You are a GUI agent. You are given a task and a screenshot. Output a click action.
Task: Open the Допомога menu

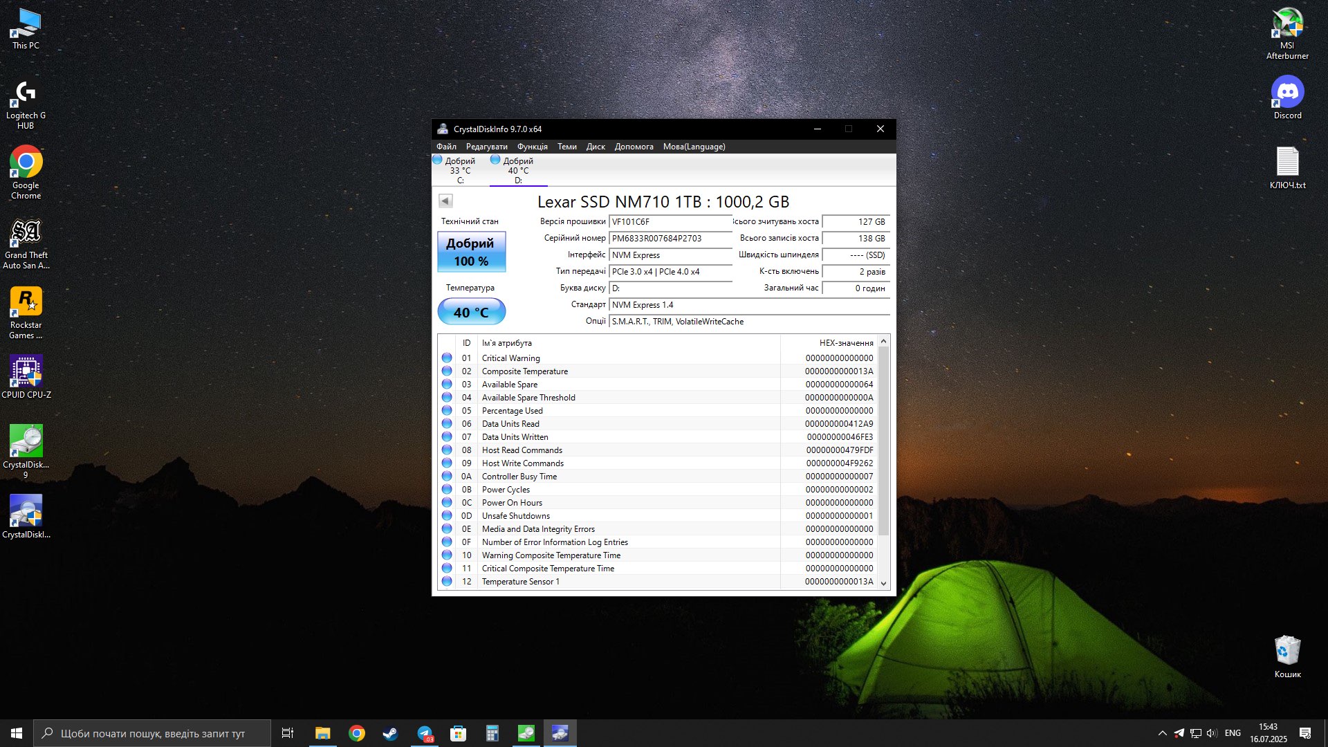coord(634,147)
